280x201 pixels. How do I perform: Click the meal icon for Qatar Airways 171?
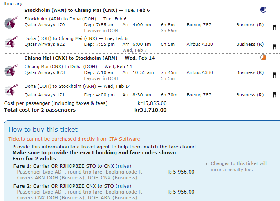click(x=274, y=94)
